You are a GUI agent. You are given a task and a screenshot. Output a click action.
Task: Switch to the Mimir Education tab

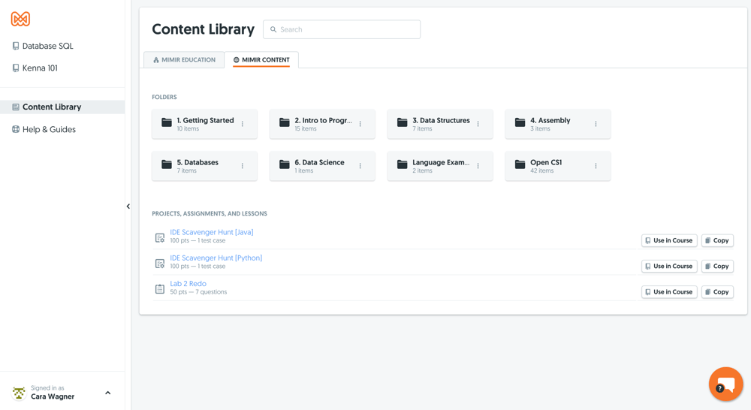[184, 60]
